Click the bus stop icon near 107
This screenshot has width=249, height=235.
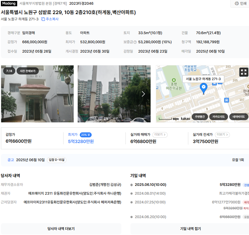226,100
